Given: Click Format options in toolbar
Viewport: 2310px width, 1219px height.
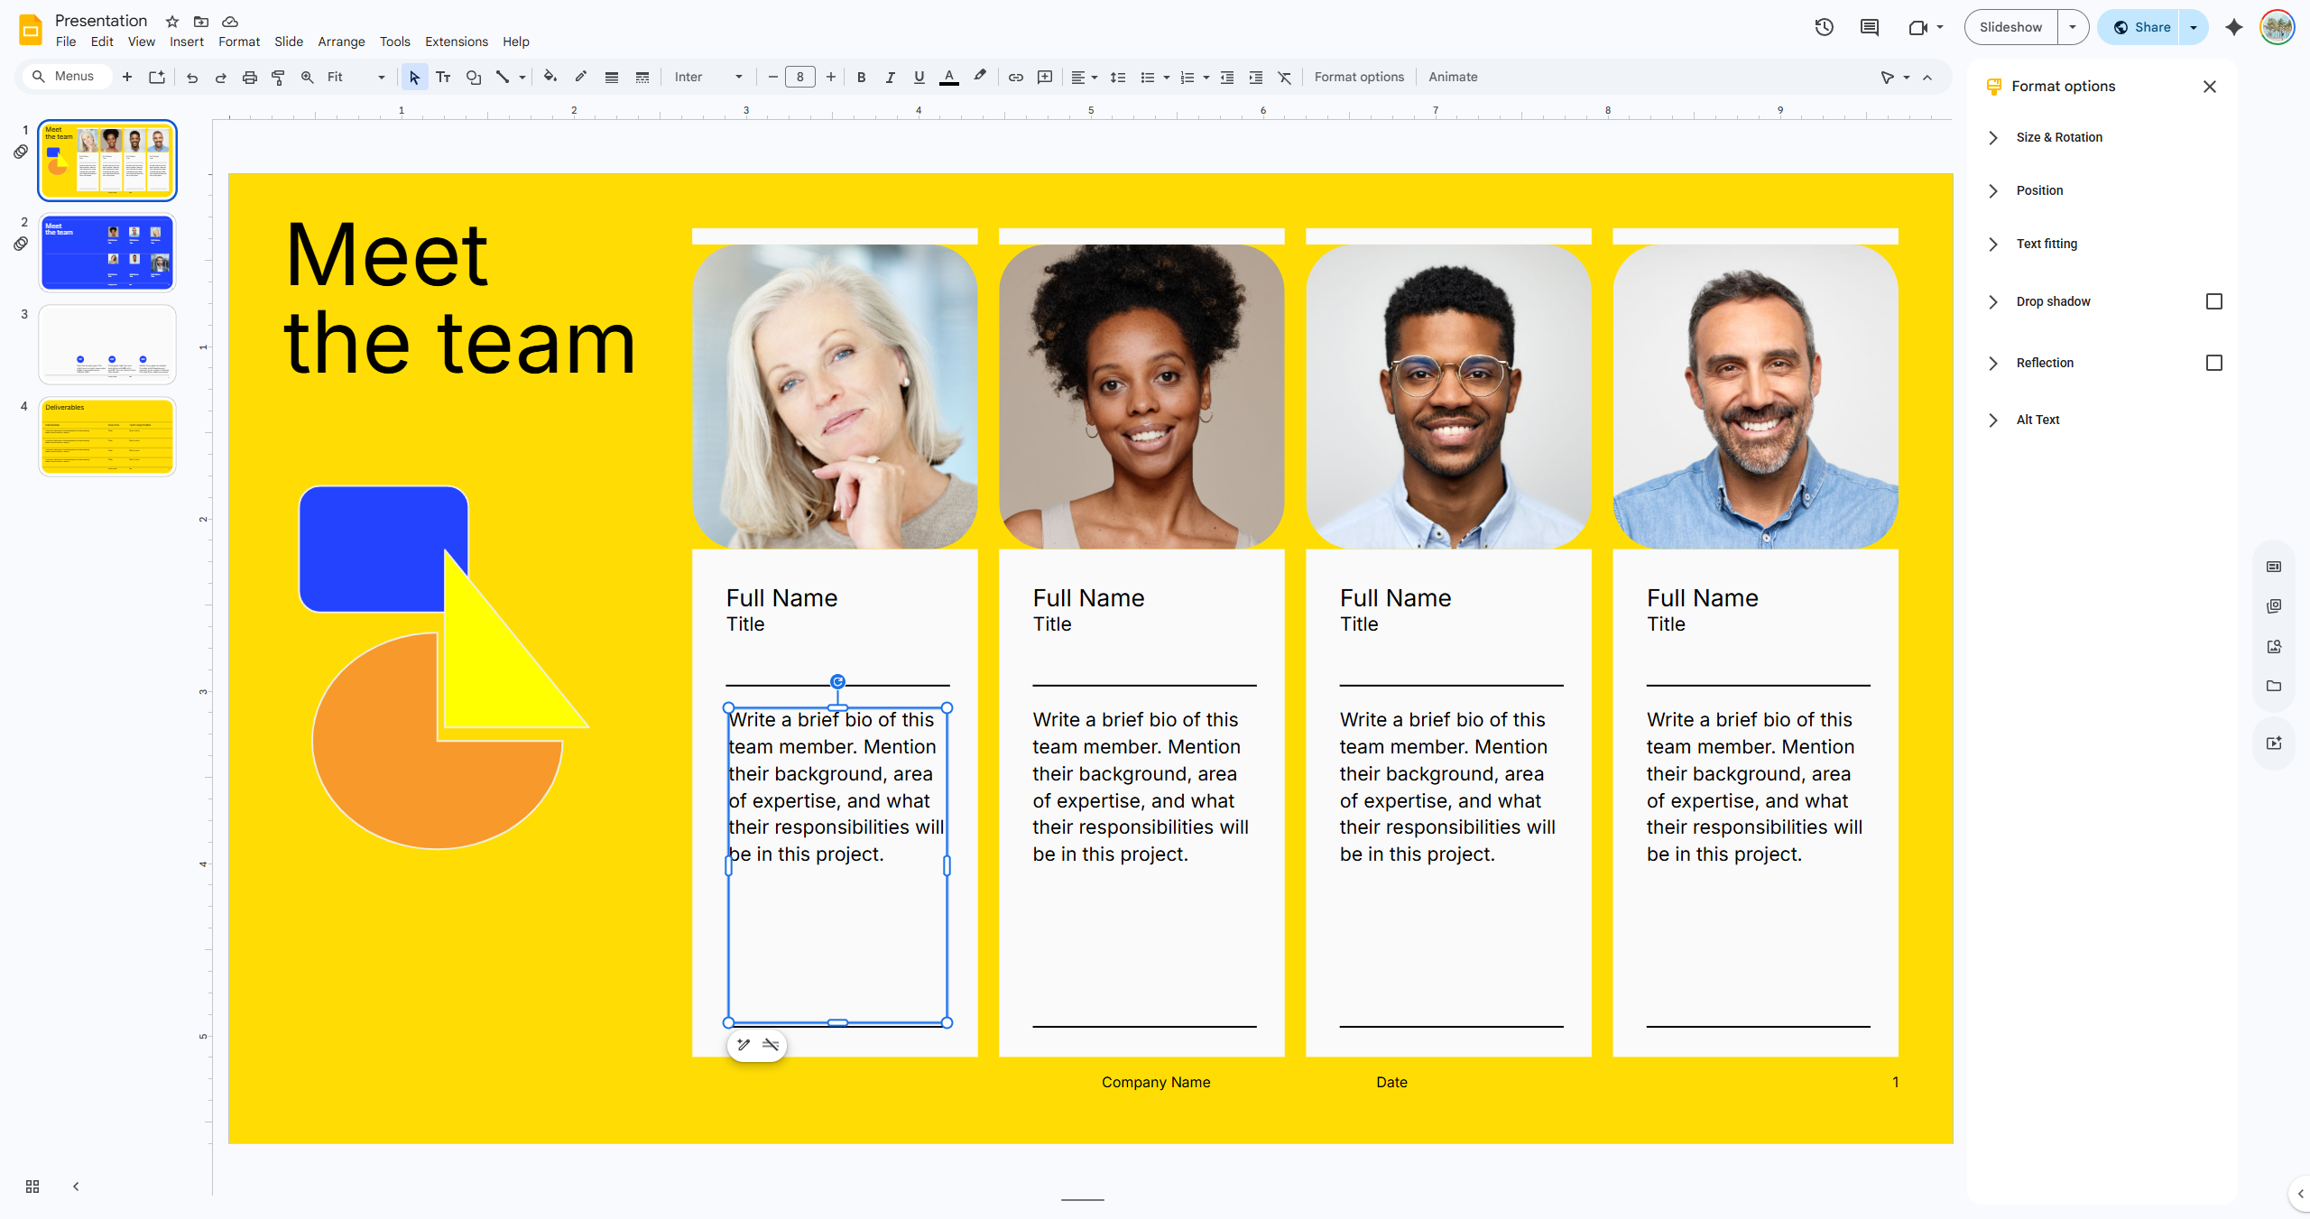Looking at the screenshot, I should [1359, 78].
